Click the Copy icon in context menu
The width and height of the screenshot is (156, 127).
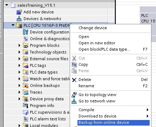pyautogui.click(x=74, y=65)
